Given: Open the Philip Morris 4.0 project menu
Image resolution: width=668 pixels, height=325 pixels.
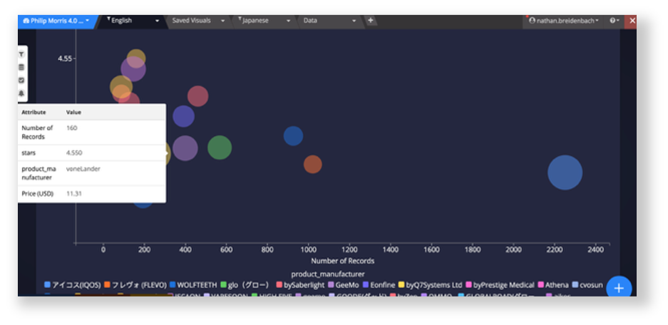Looking at the screenshot, I should click(56, 21).
